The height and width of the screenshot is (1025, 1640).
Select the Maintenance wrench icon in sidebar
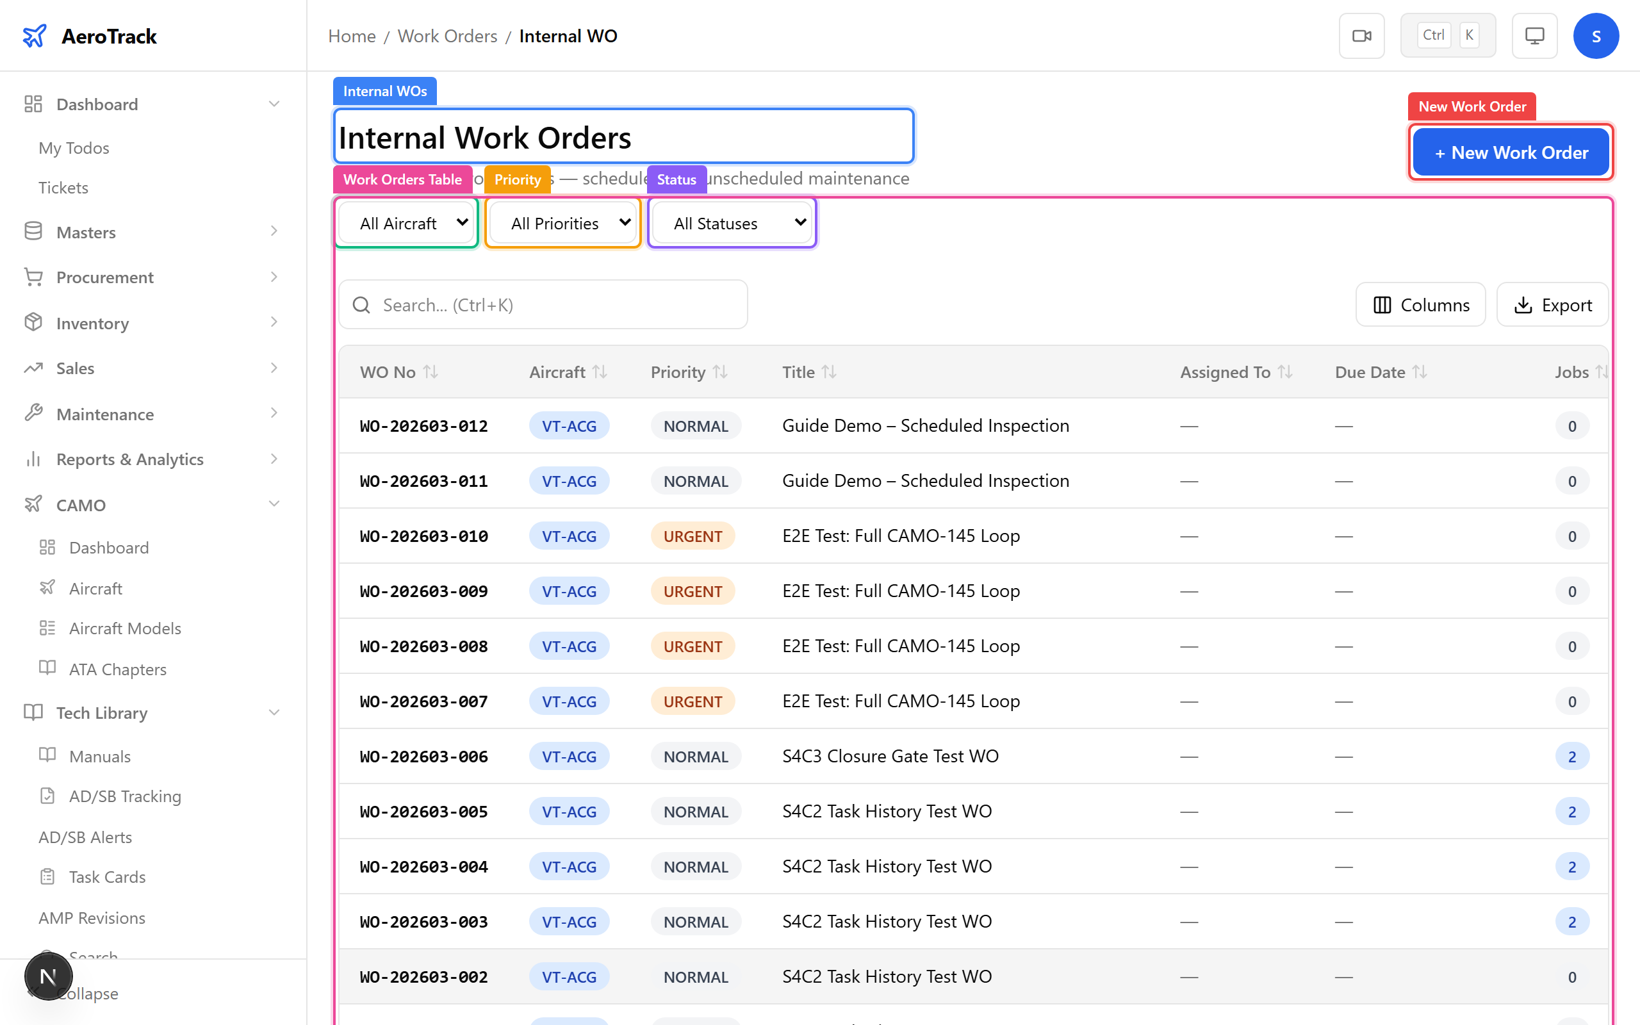34,414
